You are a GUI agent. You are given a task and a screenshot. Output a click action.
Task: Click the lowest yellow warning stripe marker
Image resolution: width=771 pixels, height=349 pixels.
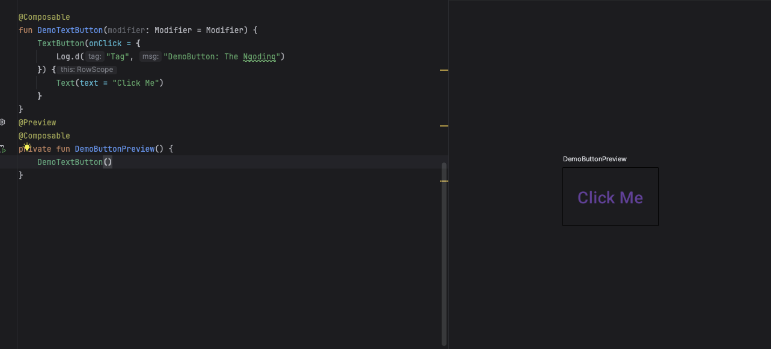[444, 180]
